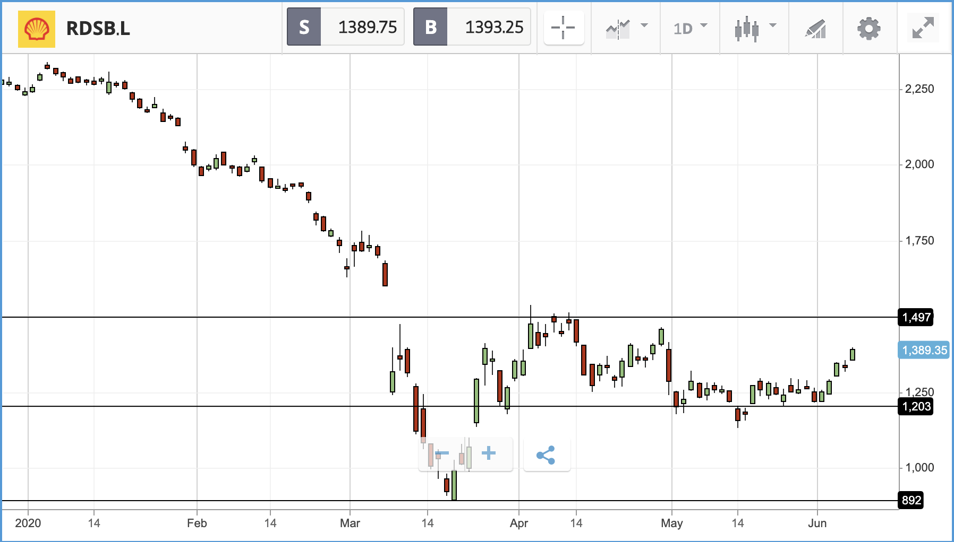Click the 2,000 price axis label
Screen dimensions: 954x542
click(x=919, y=164)
